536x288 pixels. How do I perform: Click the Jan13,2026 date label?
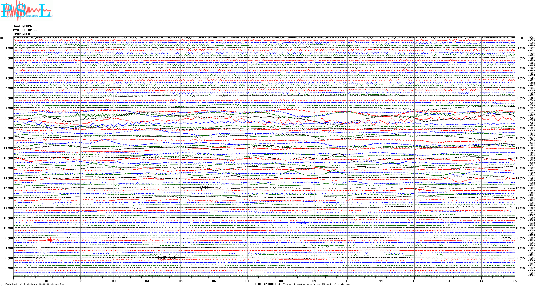[x=22, y=26]
